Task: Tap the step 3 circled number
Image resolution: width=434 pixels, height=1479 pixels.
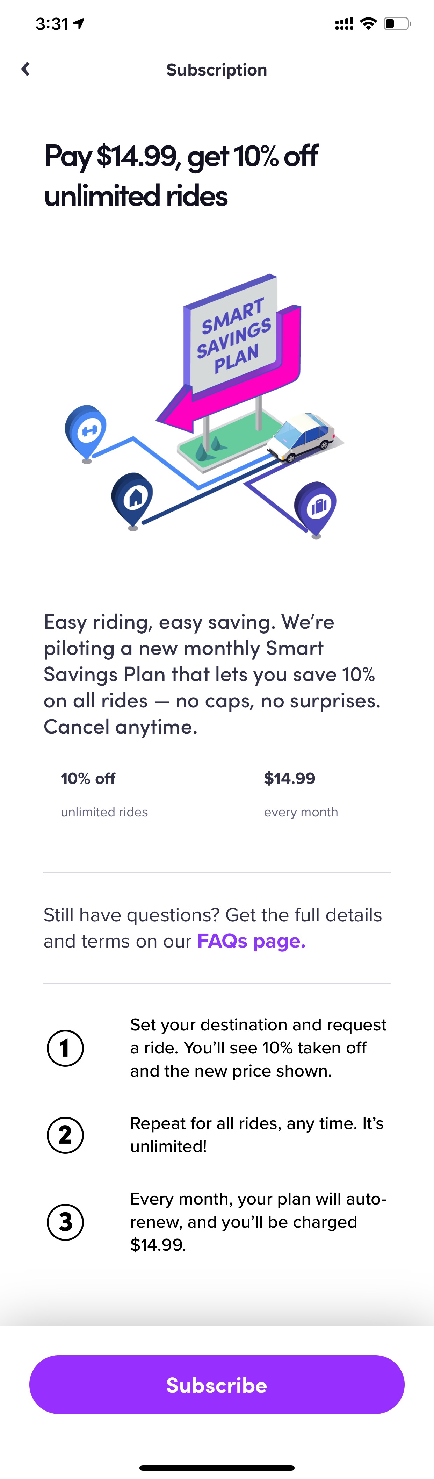Action: click(x=65, y=1222)
